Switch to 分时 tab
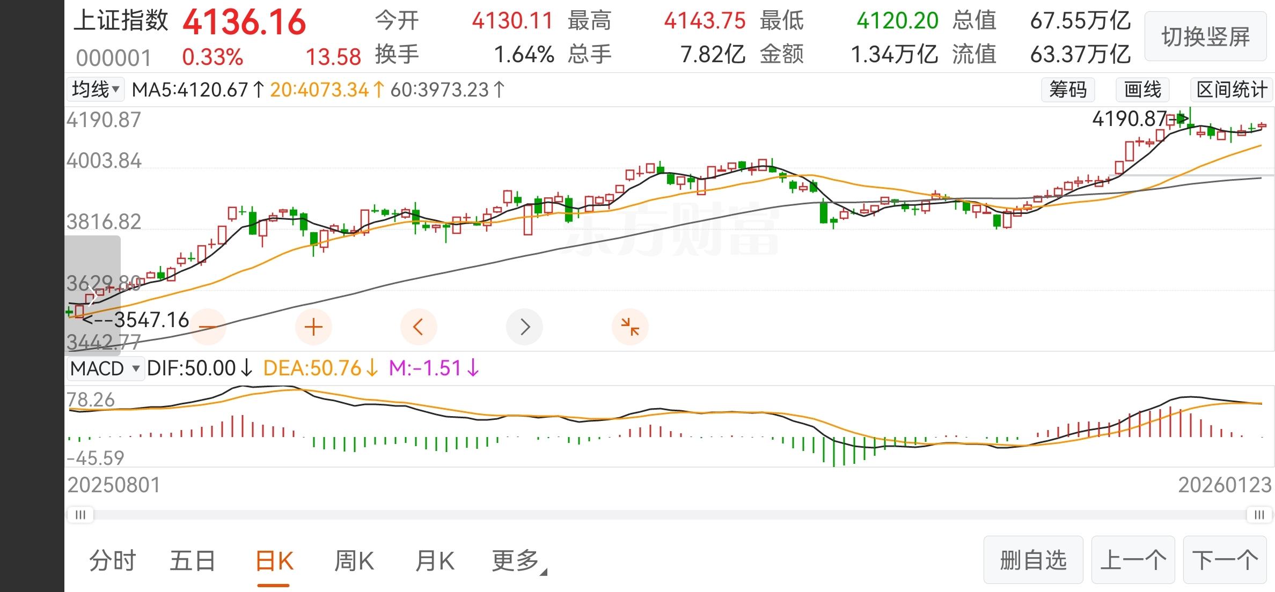 (x=113, y=561)
